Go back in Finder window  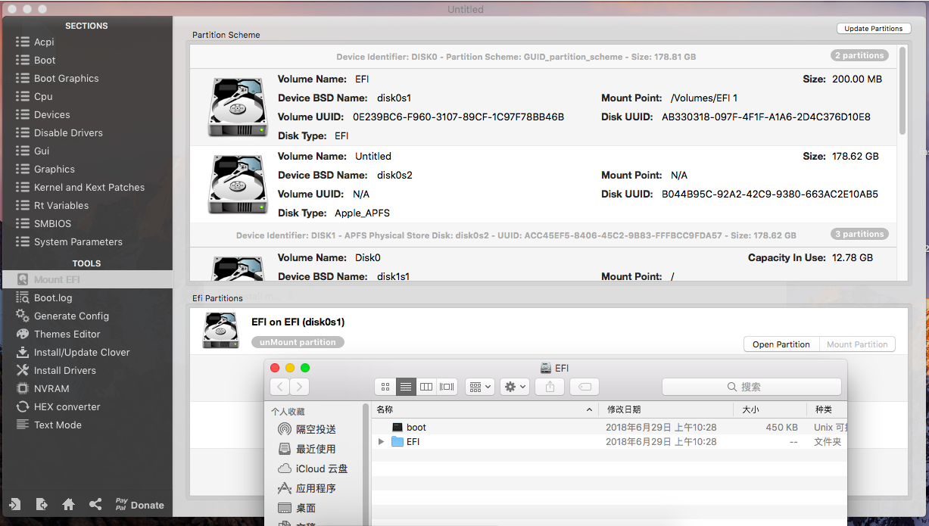[280, 387]
